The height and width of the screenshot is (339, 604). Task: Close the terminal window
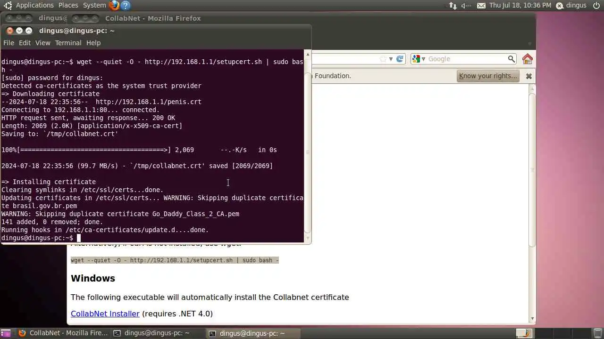(x=10, y=31)
